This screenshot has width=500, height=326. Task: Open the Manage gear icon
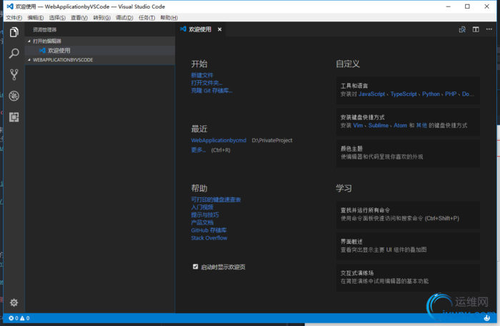click(14, 302)
